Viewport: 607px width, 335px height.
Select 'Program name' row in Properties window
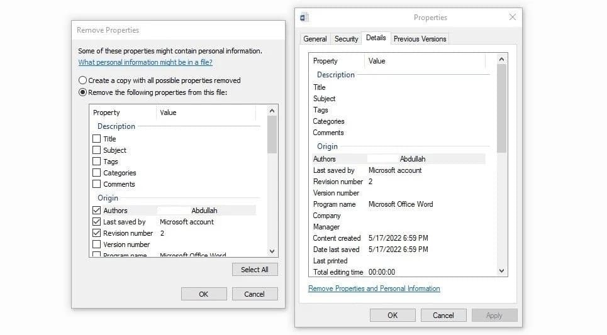[398, 204]
